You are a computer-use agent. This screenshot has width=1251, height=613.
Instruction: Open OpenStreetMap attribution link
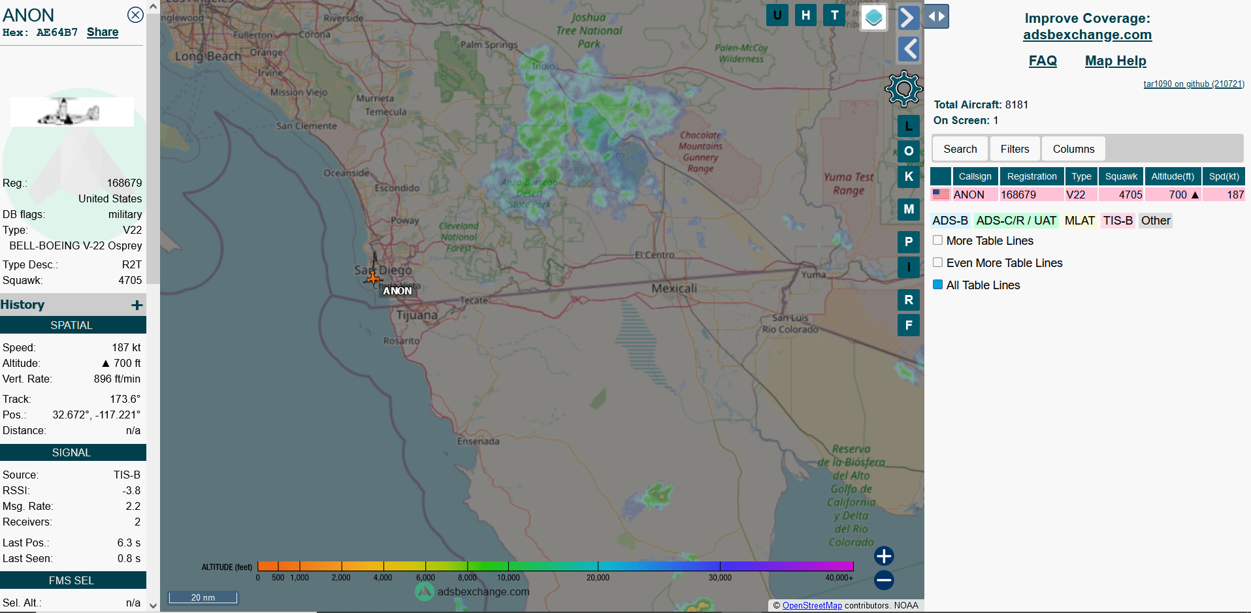(x=812, y=605)
